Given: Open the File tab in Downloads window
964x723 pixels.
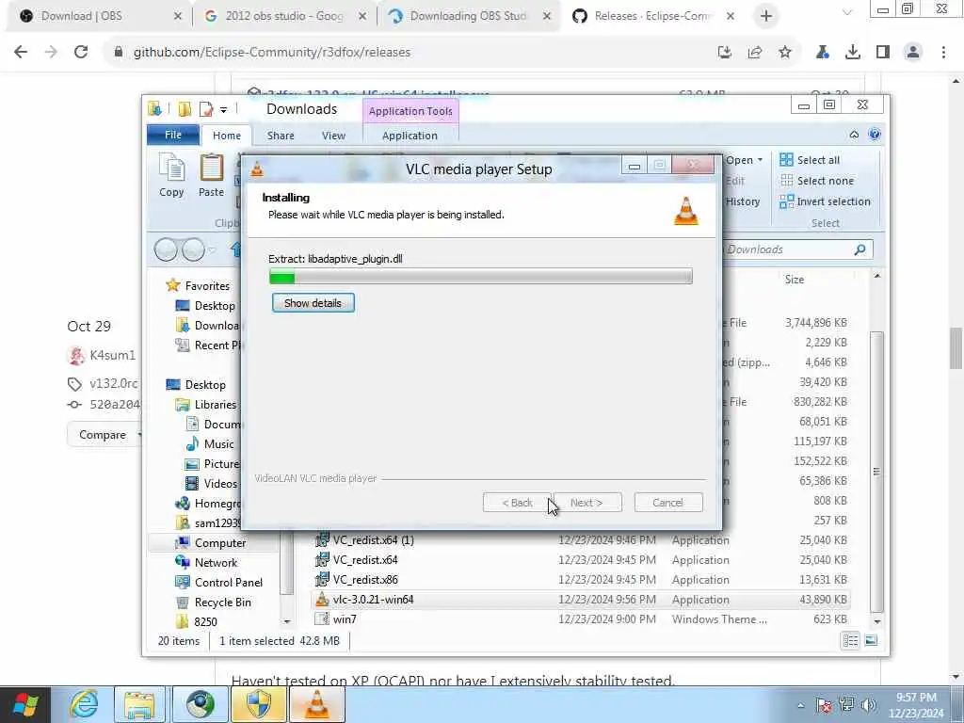Looking at the screenshot, I should pyautogui.click(x=173, y=135).
